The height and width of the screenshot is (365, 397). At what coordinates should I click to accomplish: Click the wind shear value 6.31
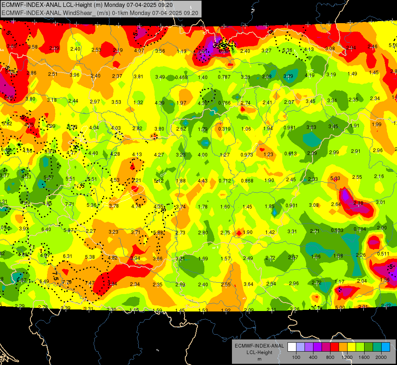[x=67, y=256]
